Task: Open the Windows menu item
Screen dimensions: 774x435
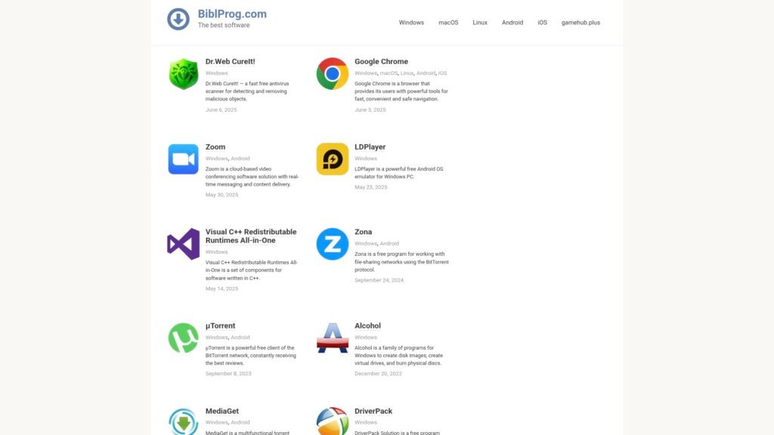Action: [411, 23]
